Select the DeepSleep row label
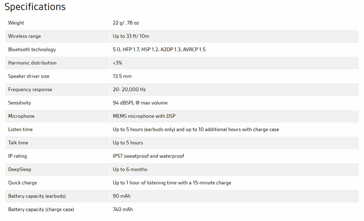This screenshot has width=364, height=221. [x=20, y=169]
